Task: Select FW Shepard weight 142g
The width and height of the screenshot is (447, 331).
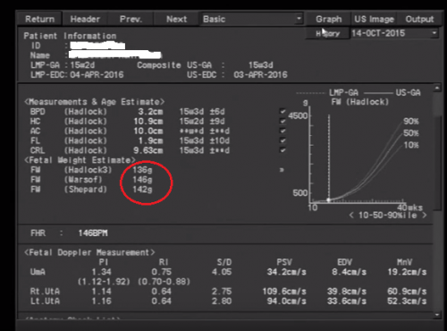Action: [142, 190]
